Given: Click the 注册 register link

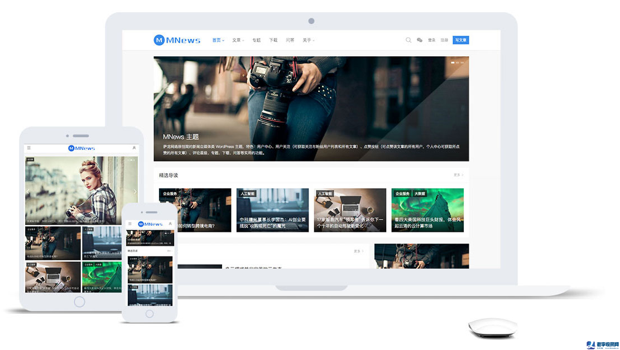Looking at the screenshot, I should pos(444,40).
